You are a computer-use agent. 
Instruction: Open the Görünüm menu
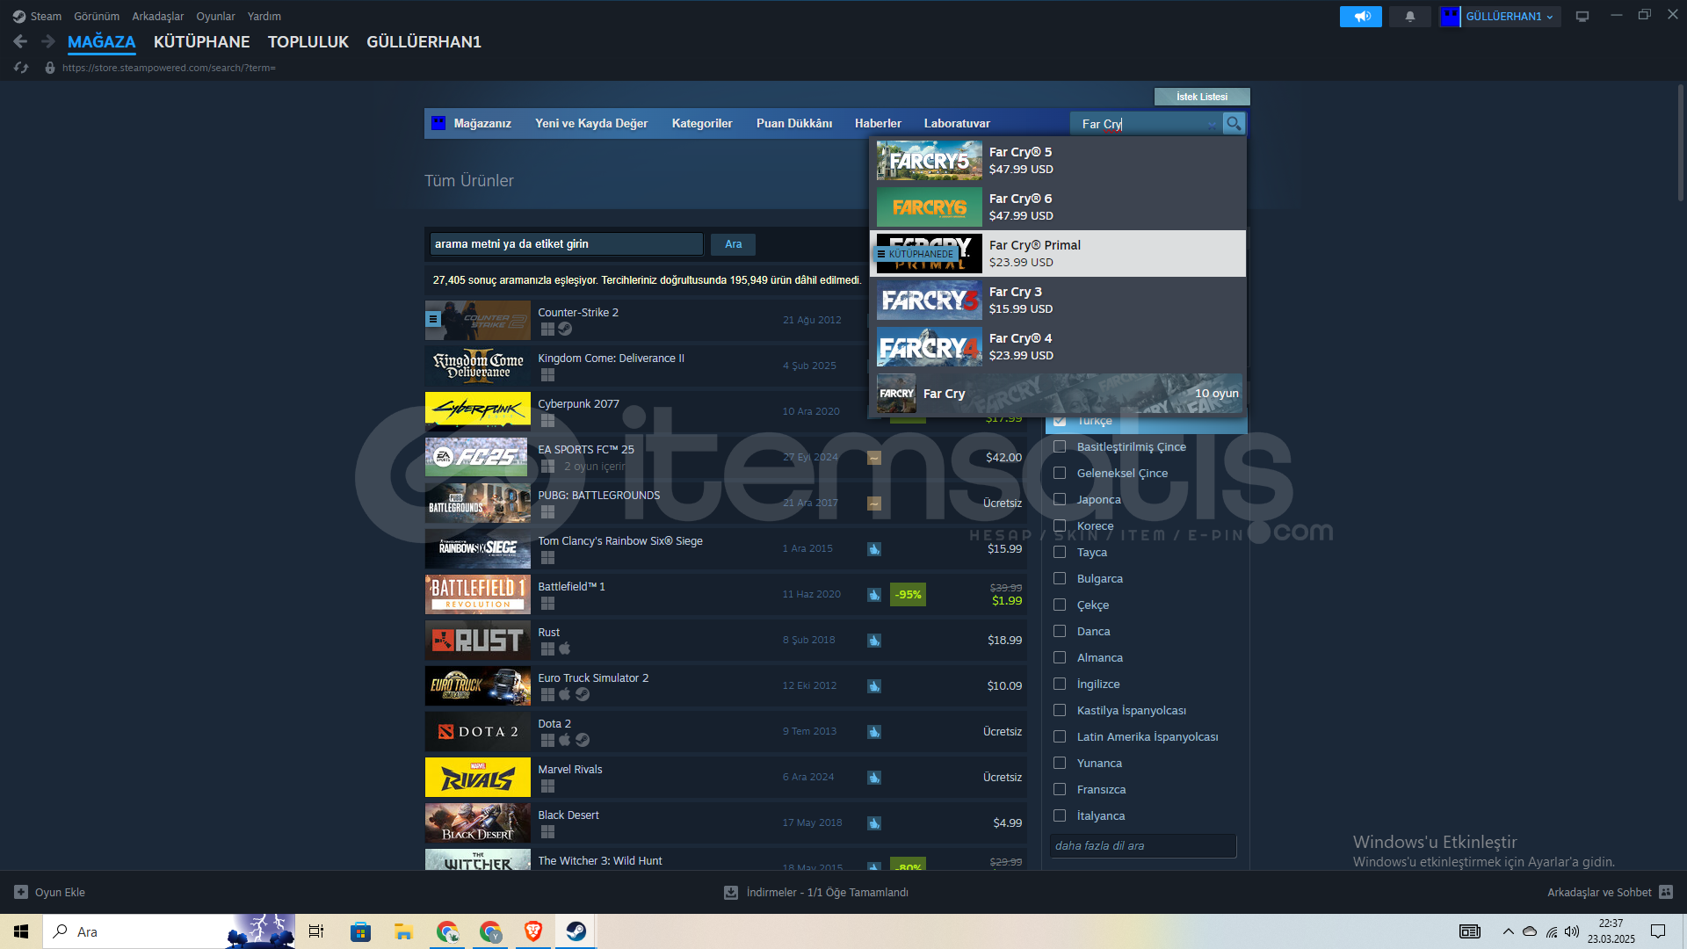(x=96, y=17)
